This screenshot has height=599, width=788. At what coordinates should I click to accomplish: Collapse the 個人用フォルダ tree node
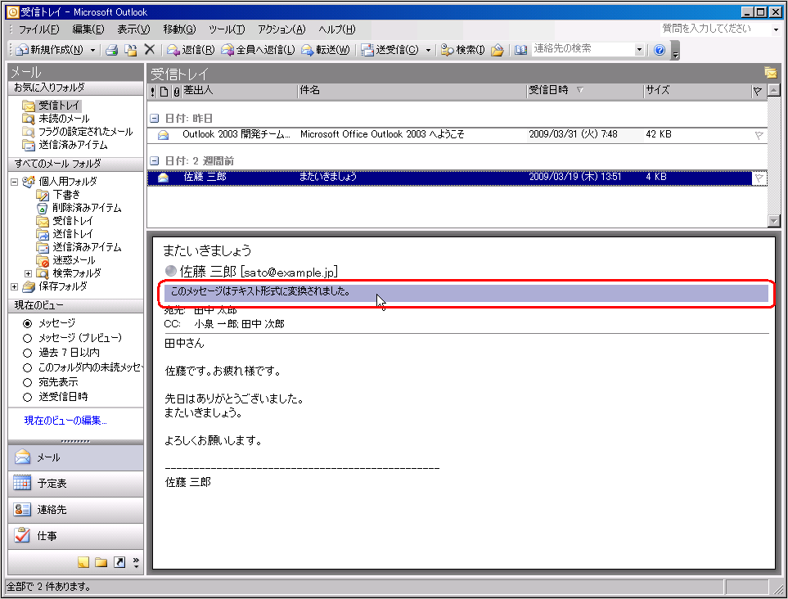14,182
